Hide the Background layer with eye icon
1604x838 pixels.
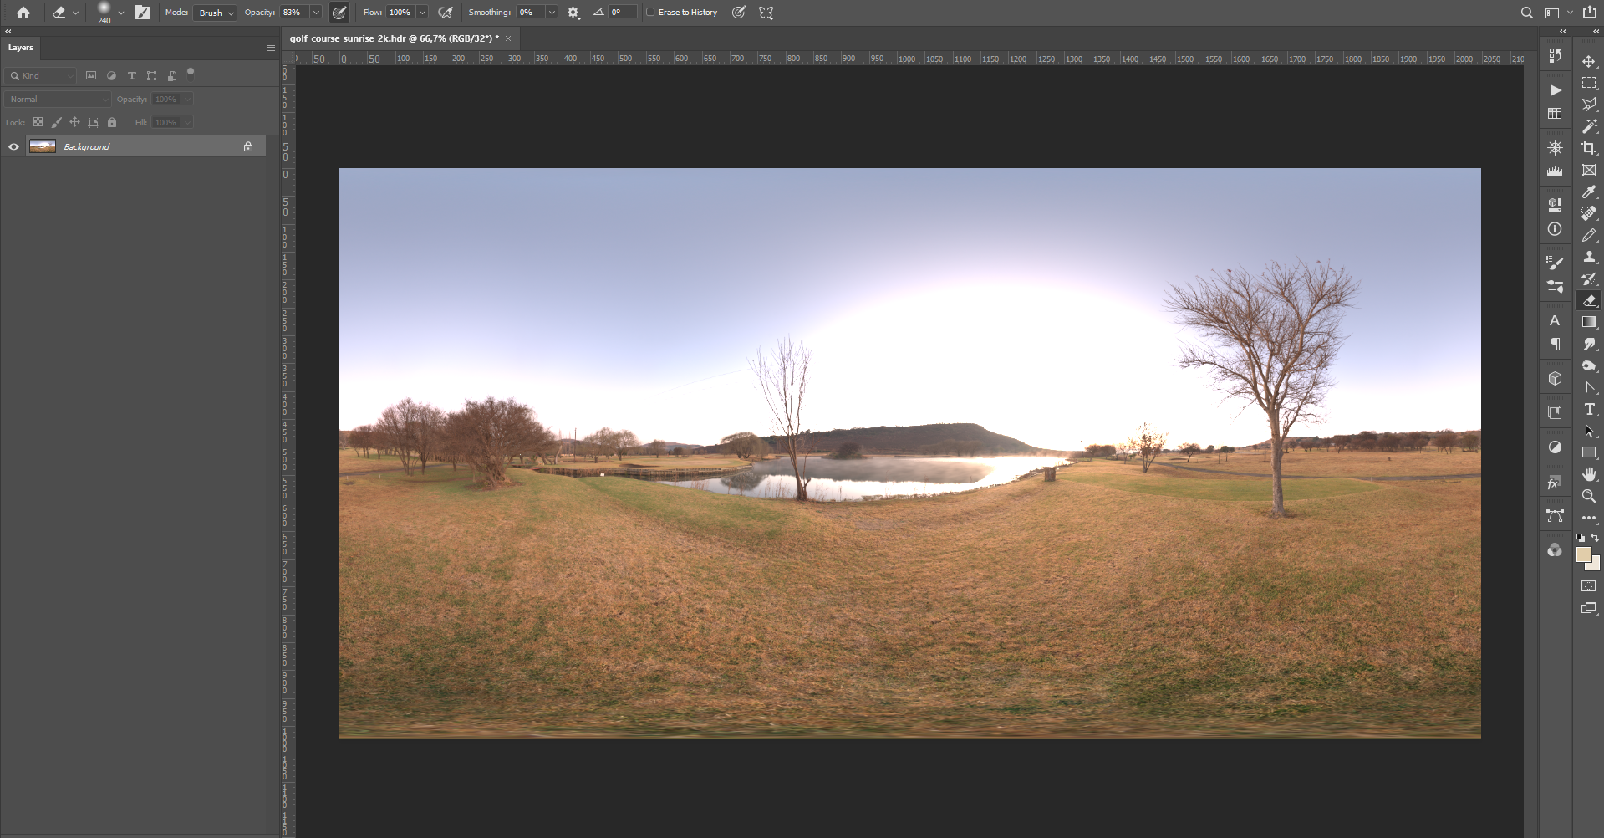tap(13, 147)
